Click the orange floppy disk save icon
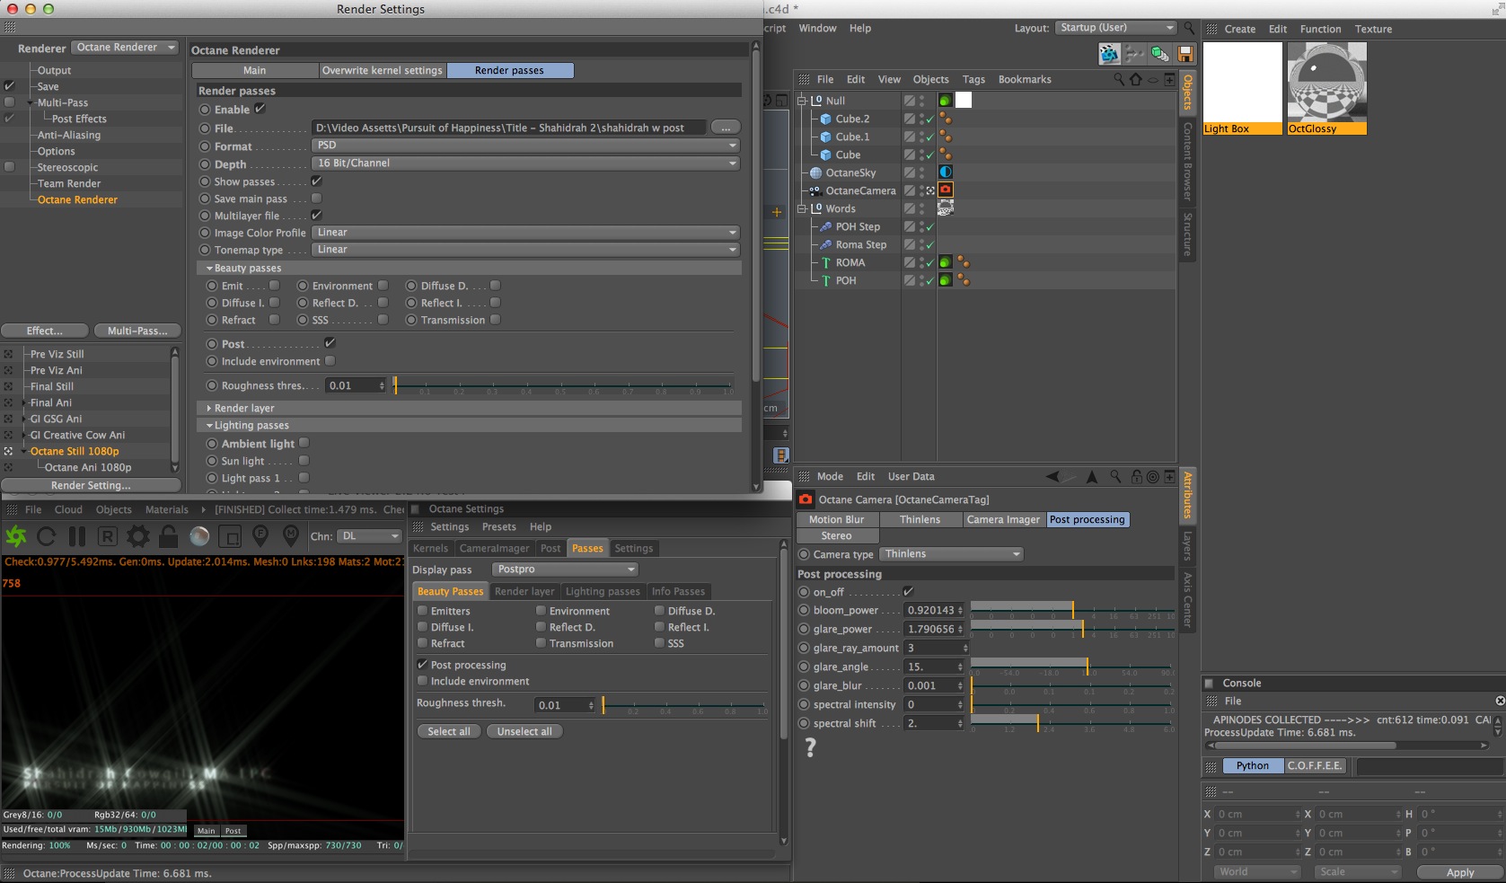This screenshot has width=1506, height=883. pos(1185,54)
